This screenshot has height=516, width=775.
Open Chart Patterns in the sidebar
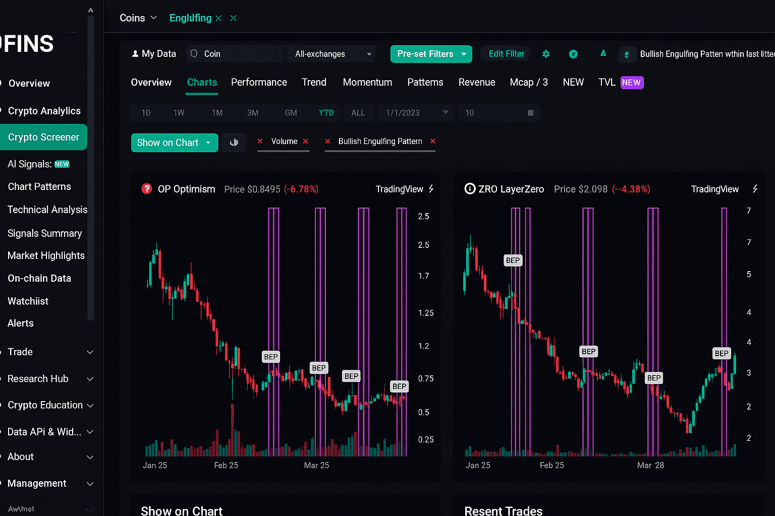(39, 186)
